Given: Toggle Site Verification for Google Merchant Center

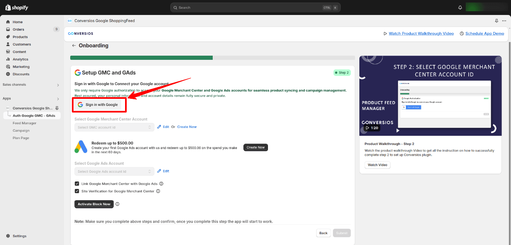Looking at the screenshot, I should (77, 191).
